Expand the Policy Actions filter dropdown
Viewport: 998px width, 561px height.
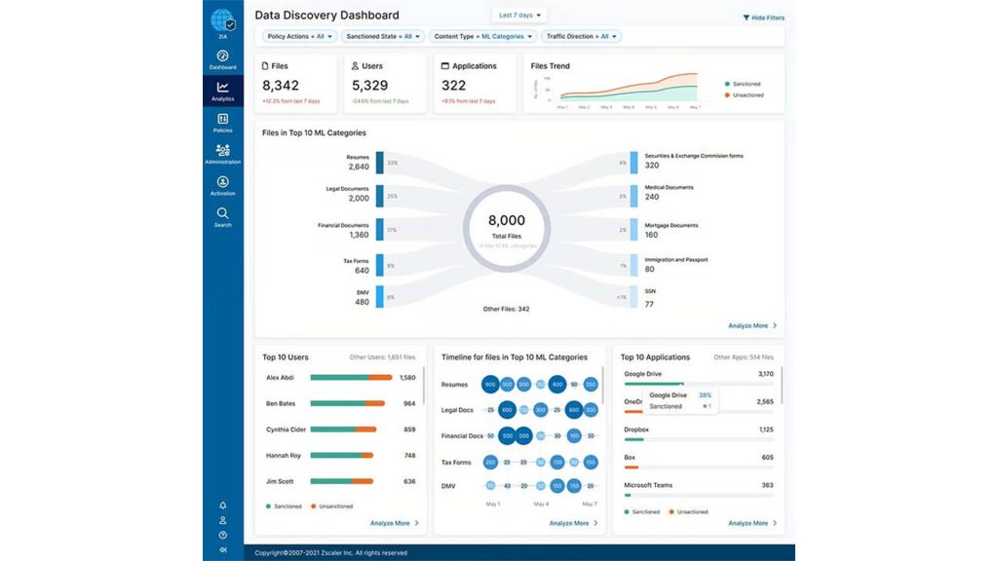coord(299,36)
